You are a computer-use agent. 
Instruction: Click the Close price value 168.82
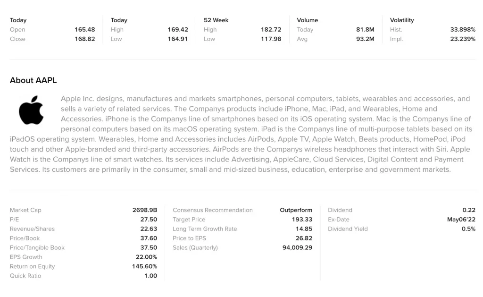[x=84, y=39]
